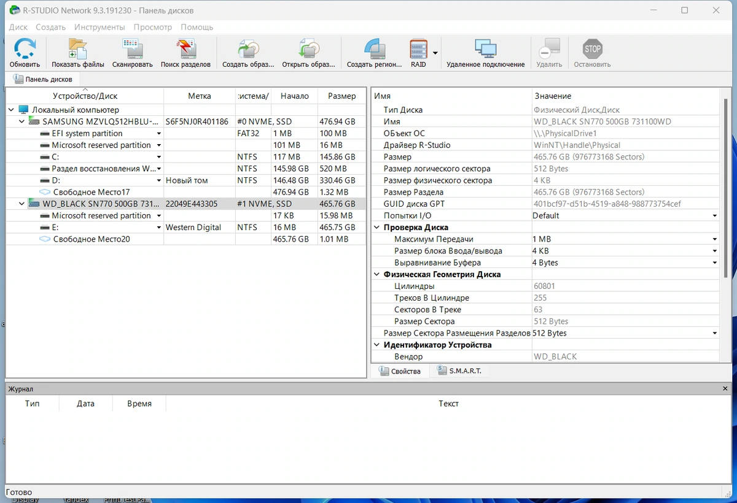Open Максимум Передачи 1 MB dropdown
The image size is (737, 503).
click(x=715, y=239)
